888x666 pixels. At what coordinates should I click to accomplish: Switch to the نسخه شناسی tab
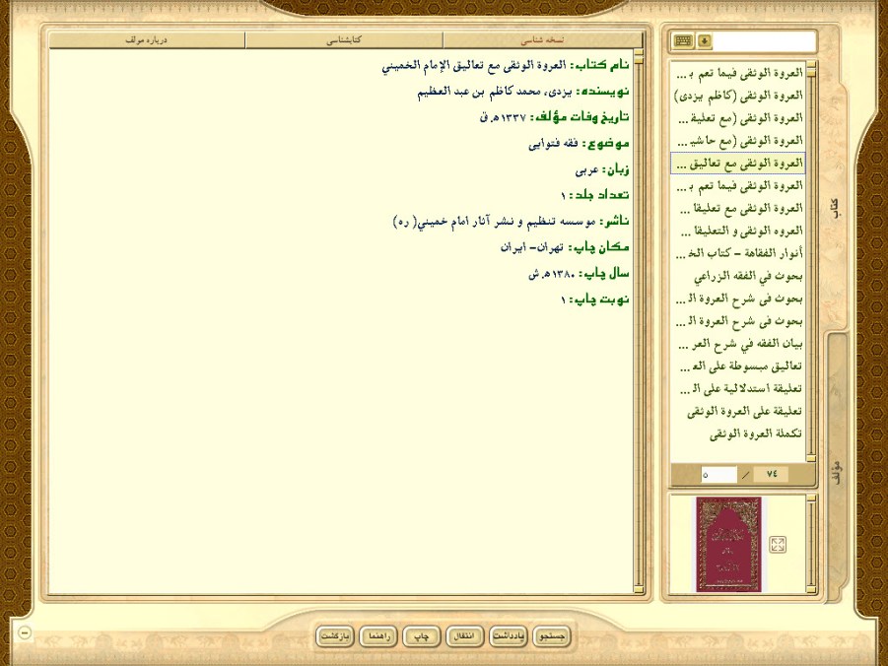tap(540, 40)
